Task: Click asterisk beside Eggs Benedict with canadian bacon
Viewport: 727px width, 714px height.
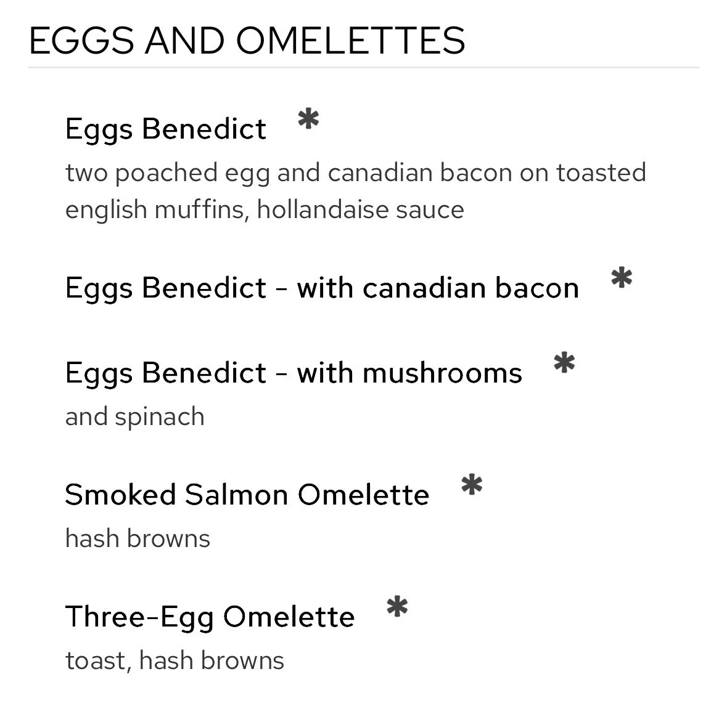Action: [622, 278]
